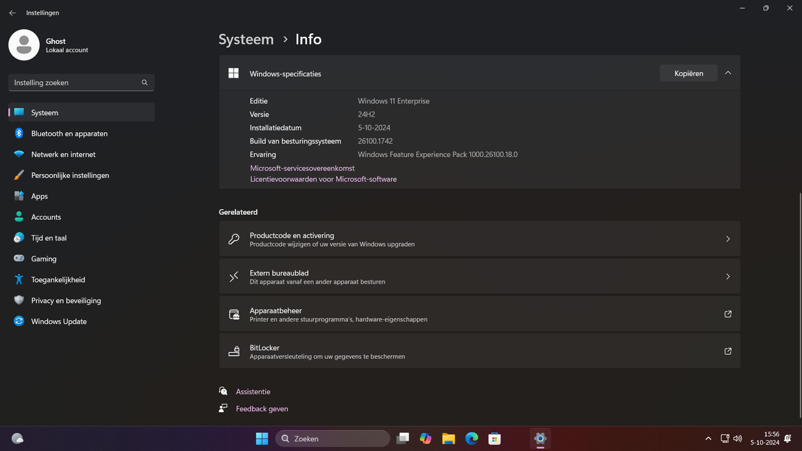Click the Extern bureaublad remote icon
This screenshot has height=451, width=802.
click(234, 276)
